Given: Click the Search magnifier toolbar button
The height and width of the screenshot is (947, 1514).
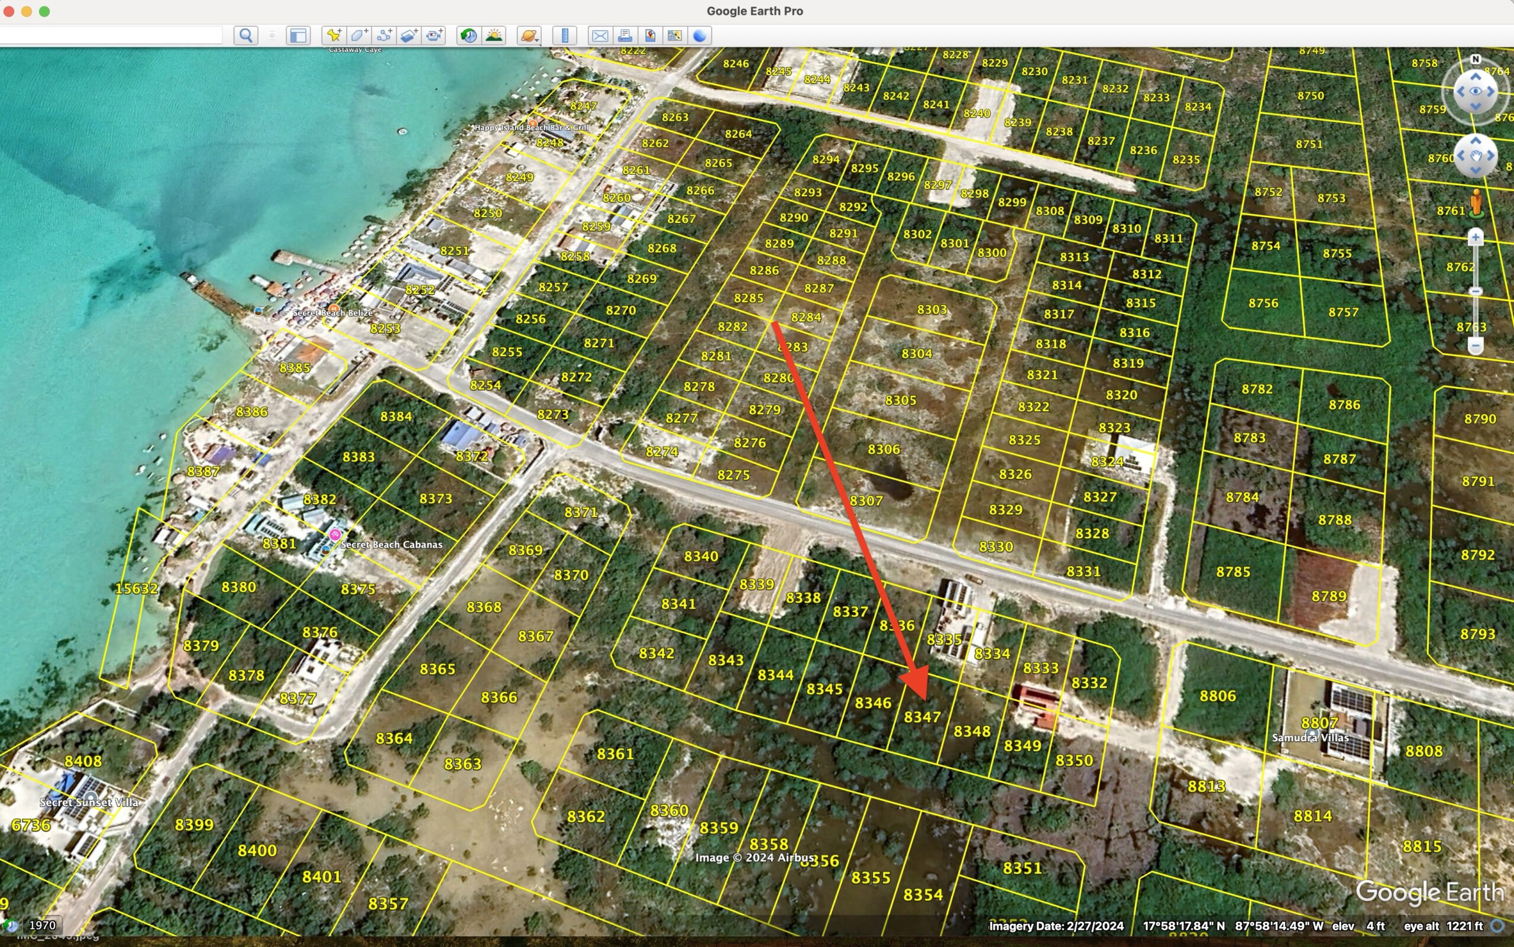Looking at the screenshot, I should click(245, 35).
